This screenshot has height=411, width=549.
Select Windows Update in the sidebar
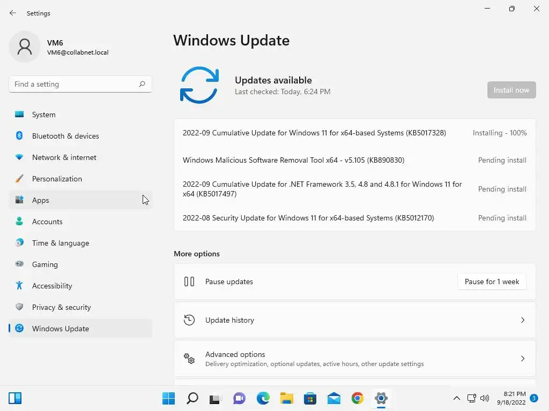(x=80, y=329)
